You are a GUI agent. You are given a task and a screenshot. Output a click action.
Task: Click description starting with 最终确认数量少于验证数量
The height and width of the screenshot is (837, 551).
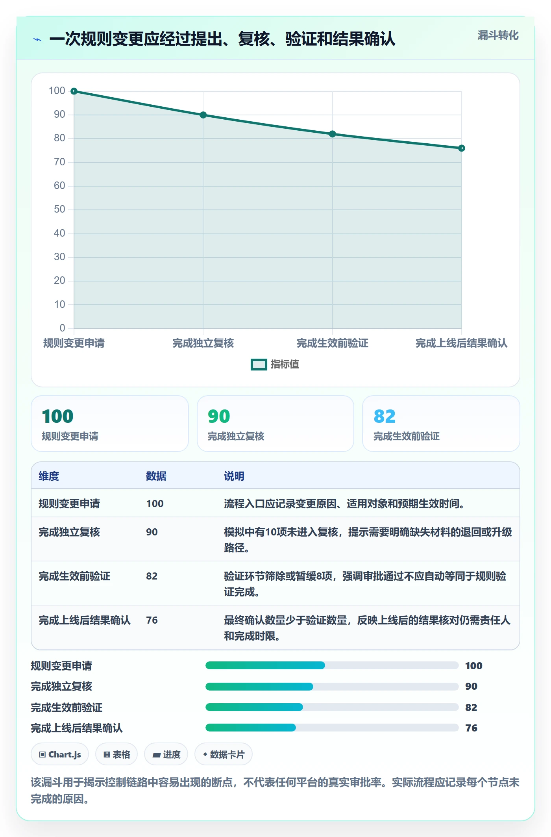pyautogui.click(x=367, y=628)
